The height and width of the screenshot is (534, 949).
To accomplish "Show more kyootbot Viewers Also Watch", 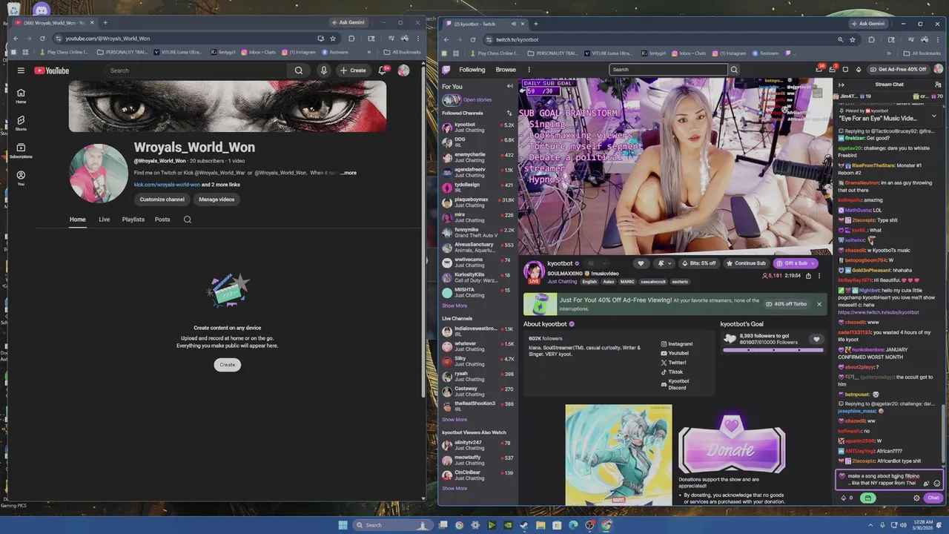I will [454, 488].
